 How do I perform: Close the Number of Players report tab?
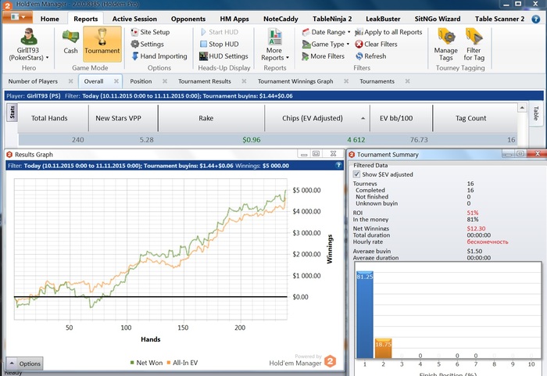71,81
